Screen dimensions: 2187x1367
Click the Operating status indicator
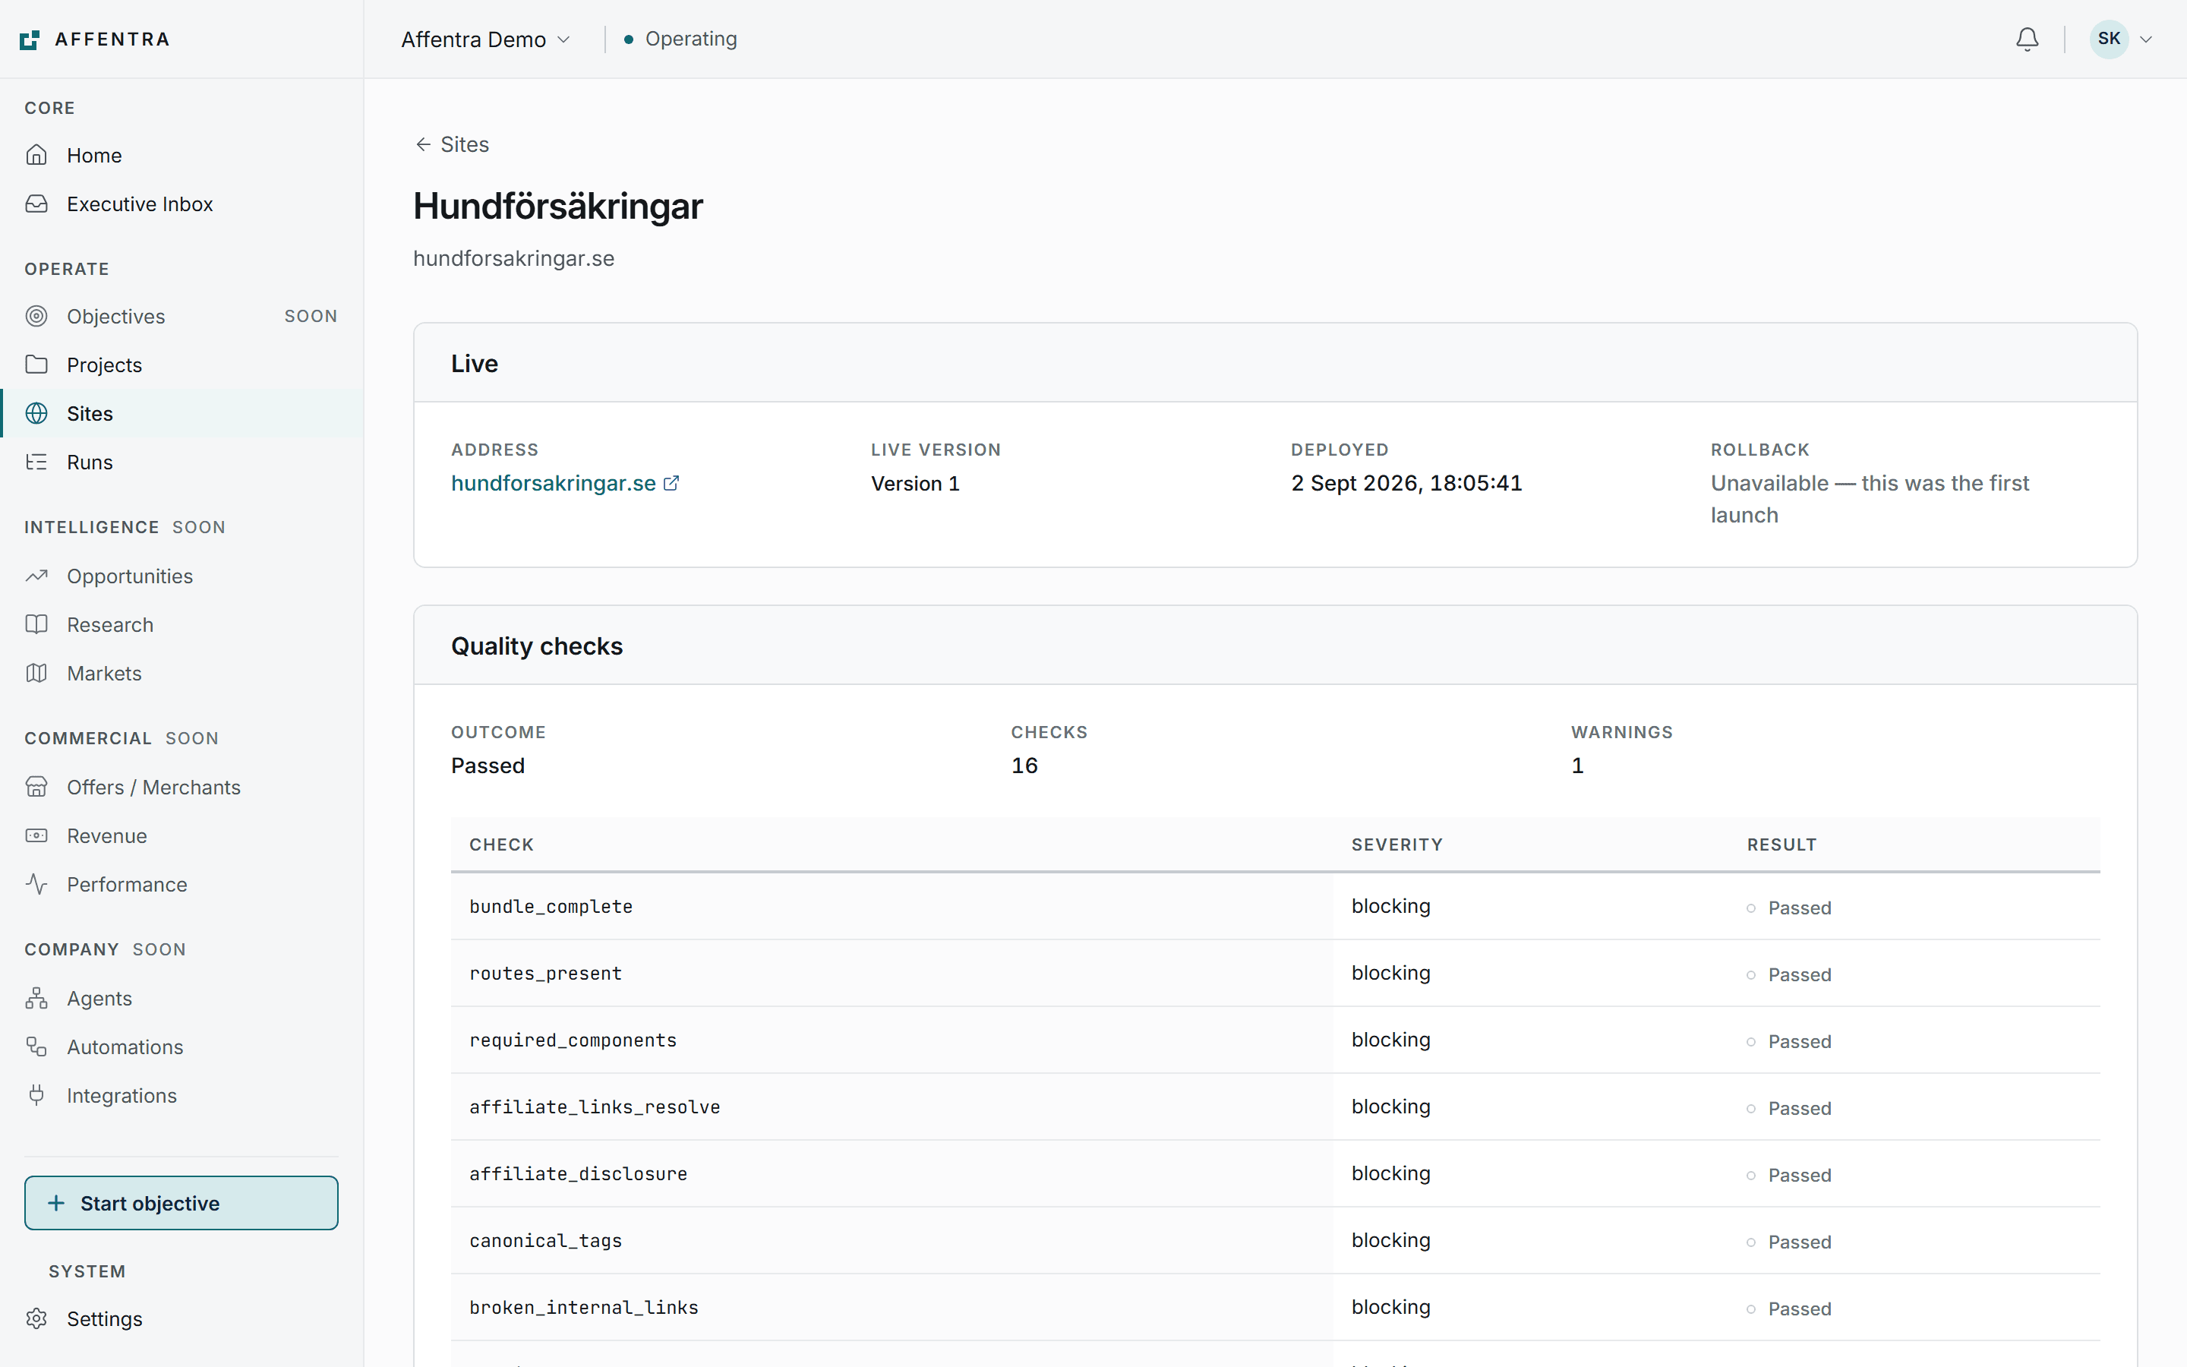[680, 39]
